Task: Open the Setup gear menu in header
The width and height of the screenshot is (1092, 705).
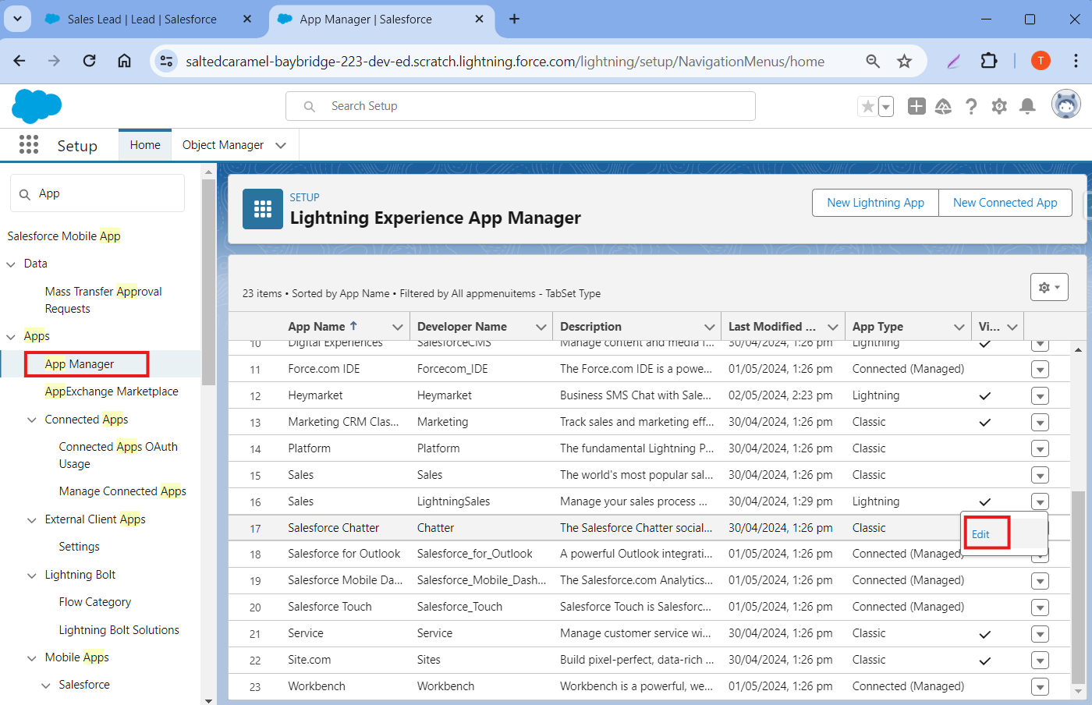Action: point(999,107)
